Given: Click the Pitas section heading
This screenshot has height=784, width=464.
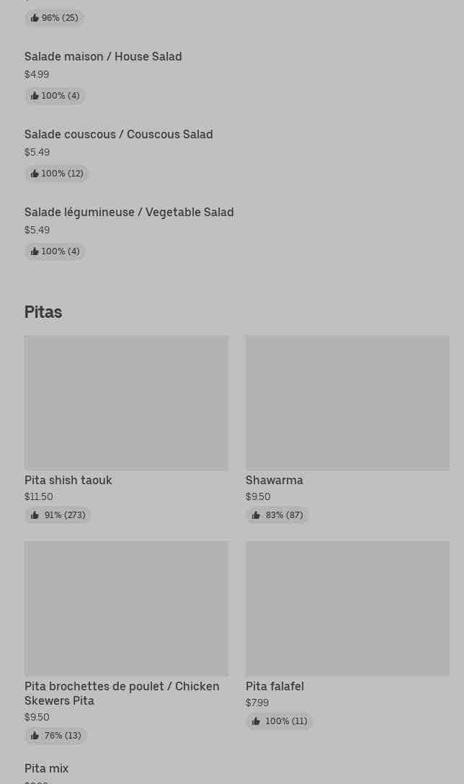Looking at the screenshot, I should [43, 312].
